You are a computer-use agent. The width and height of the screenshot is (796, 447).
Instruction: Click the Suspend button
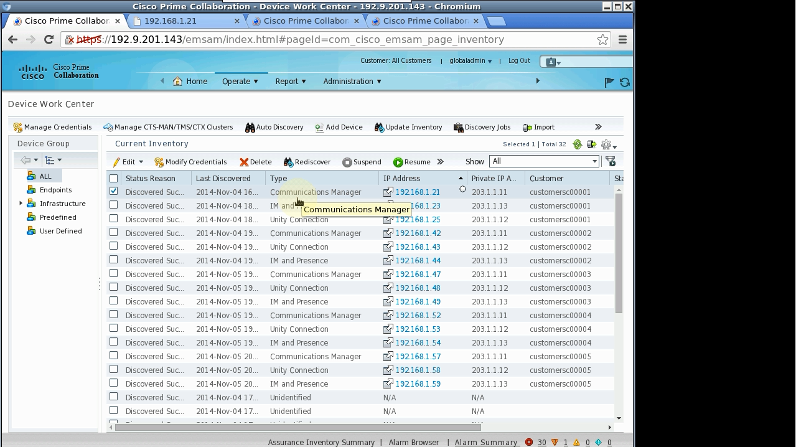click(x=362, y=162)
